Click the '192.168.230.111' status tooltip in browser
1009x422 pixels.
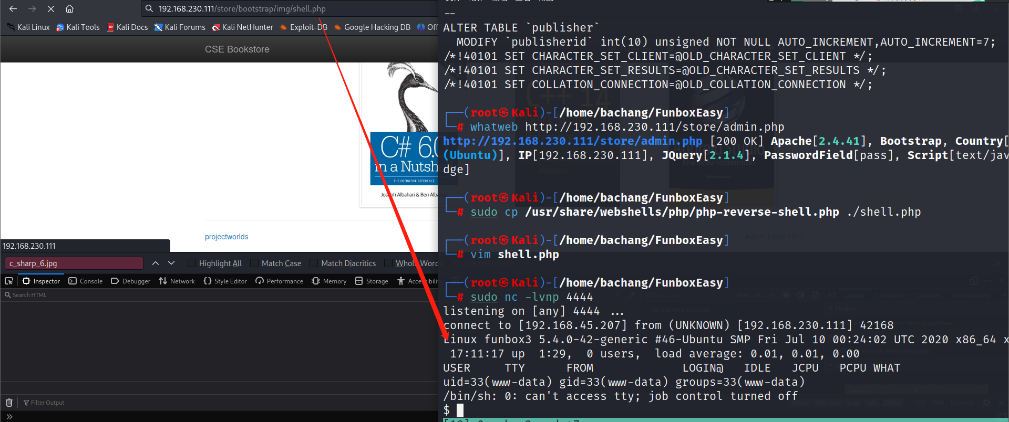coord(85,246)
